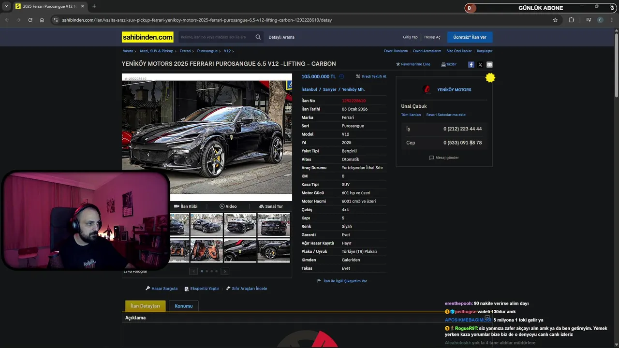Play the İlan Klibi camera icon
619x348 pixels.
186,206
